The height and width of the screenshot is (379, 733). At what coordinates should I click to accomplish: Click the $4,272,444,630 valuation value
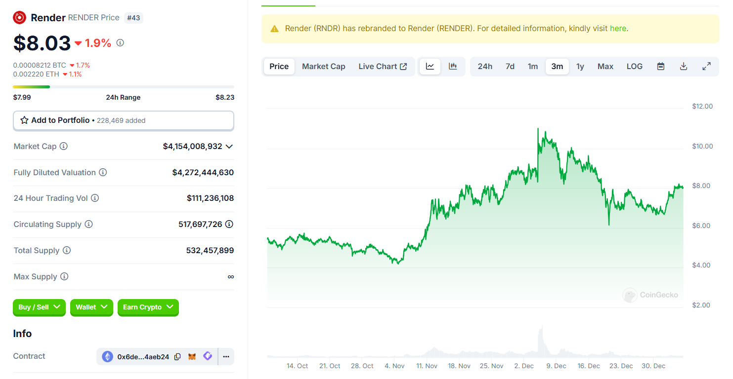(x=203, y=172)
